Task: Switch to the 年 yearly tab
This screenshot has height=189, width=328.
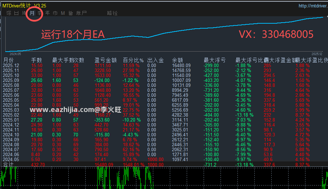Action: tap(48, 13)
